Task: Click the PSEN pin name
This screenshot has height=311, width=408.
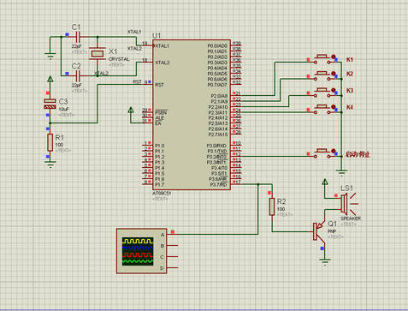Action: tap(161, 112)
